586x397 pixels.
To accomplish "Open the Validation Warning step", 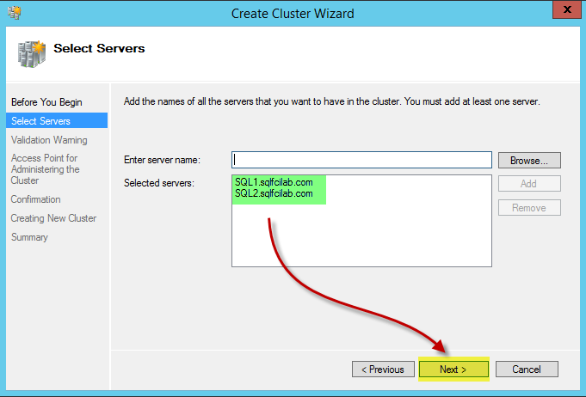I will coord(49,140).
